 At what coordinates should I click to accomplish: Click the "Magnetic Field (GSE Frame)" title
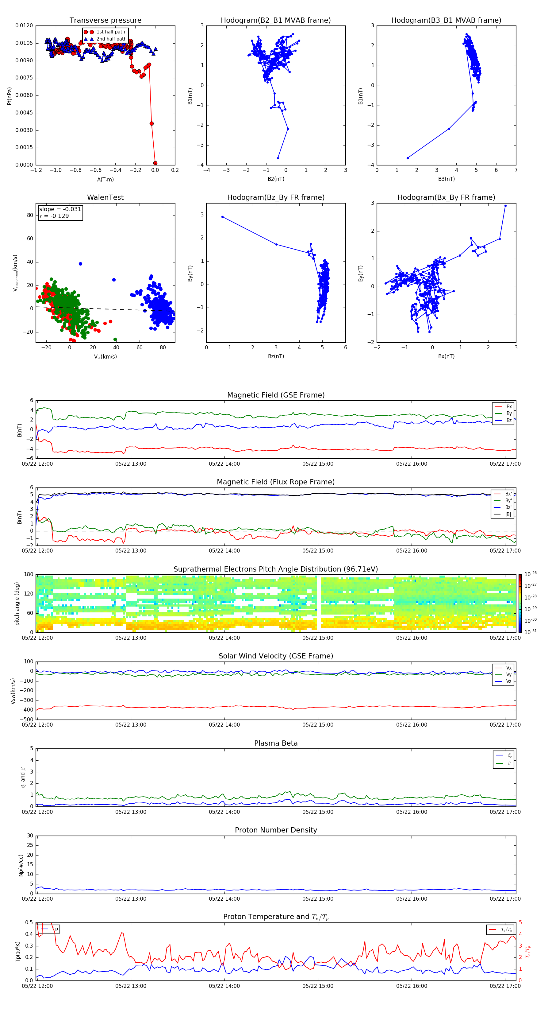click(276, 395)
